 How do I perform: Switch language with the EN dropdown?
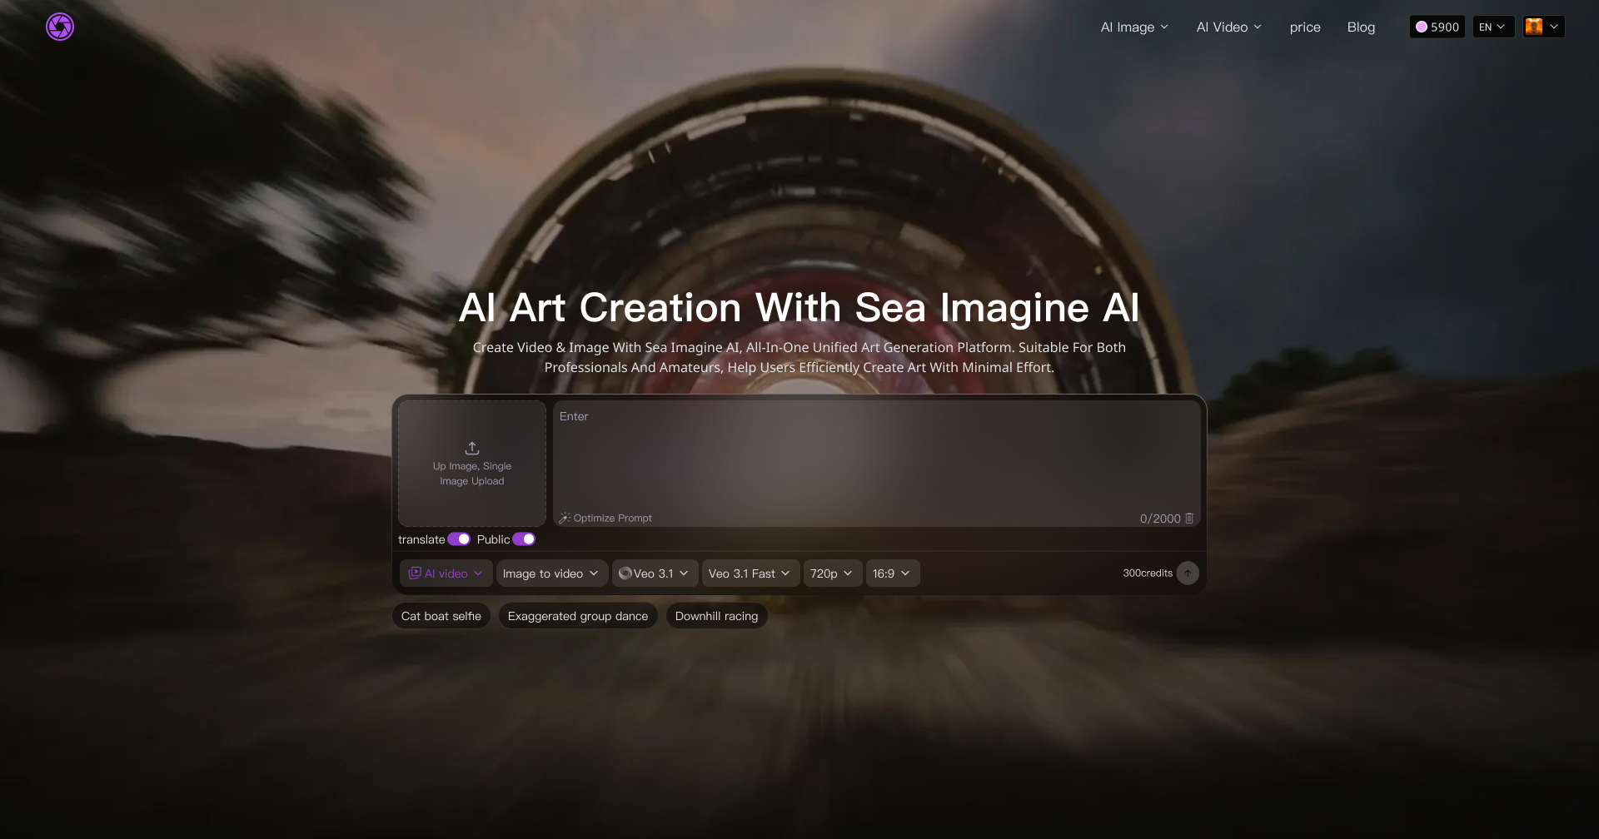point(1493,26)
